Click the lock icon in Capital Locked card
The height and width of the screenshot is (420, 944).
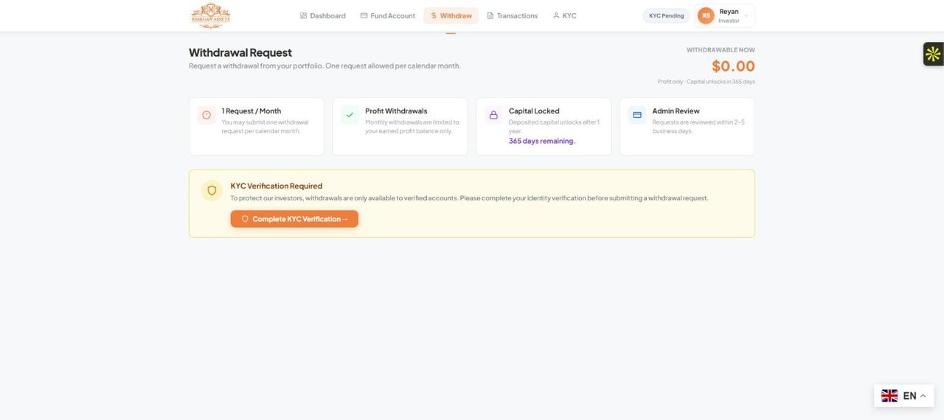[493, 115]
